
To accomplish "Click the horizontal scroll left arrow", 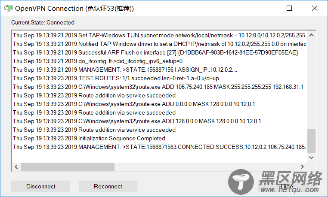I will tap(16, 167).
